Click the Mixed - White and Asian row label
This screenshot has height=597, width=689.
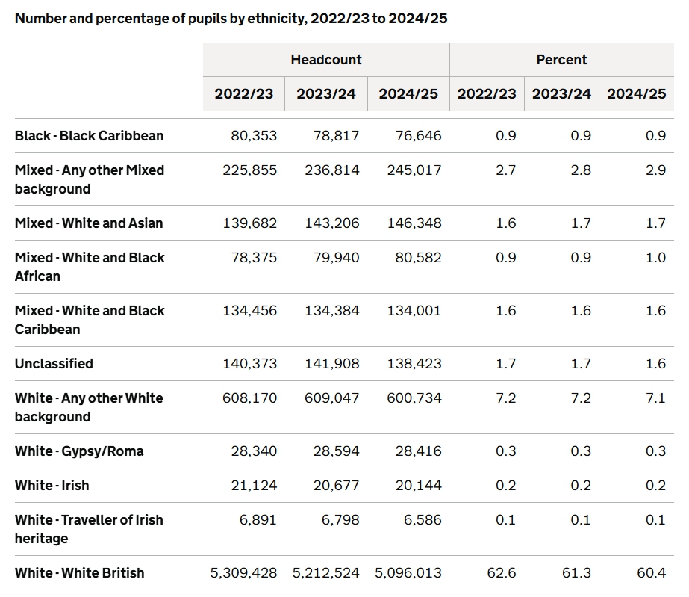(89, 223)
